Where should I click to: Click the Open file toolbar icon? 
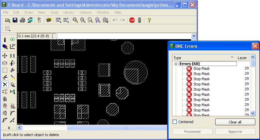pyautogui.click(x=8, y=20)
